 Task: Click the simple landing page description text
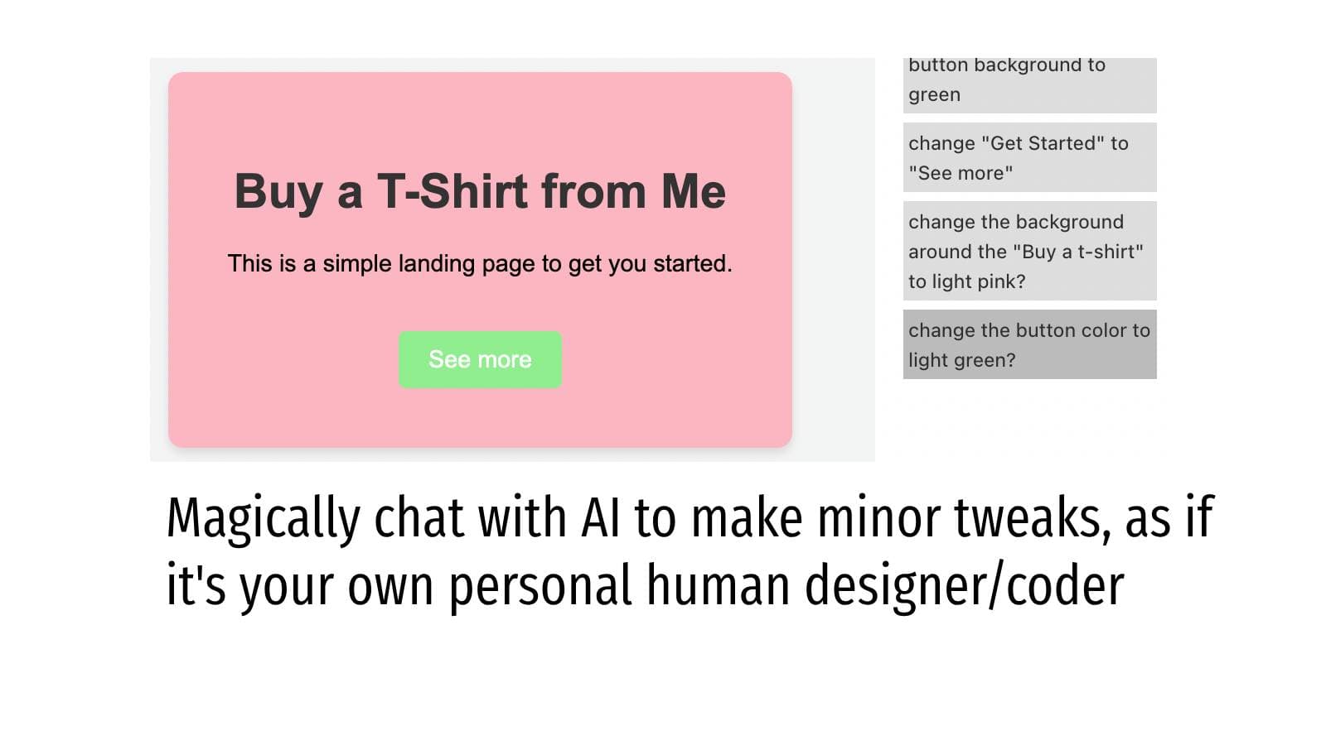coord(480,264)
